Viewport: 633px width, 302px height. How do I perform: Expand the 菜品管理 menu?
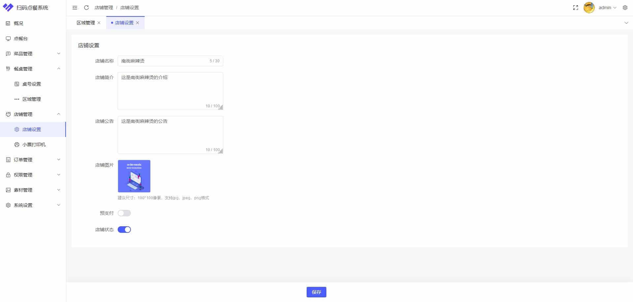tap(33, 54)
